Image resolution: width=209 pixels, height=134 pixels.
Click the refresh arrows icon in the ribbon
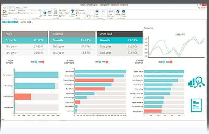point(40,10)
